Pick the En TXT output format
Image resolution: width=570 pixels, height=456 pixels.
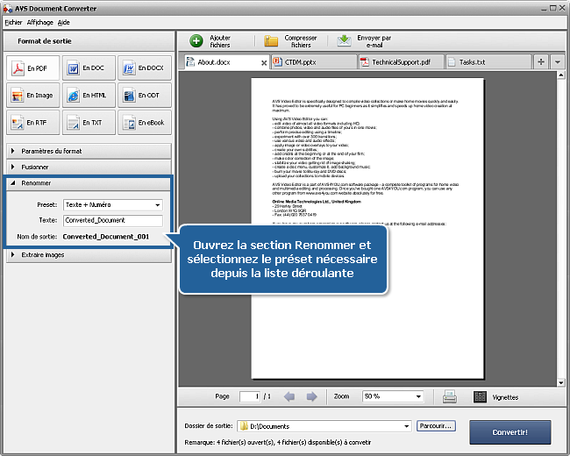(x=89, y=123)
